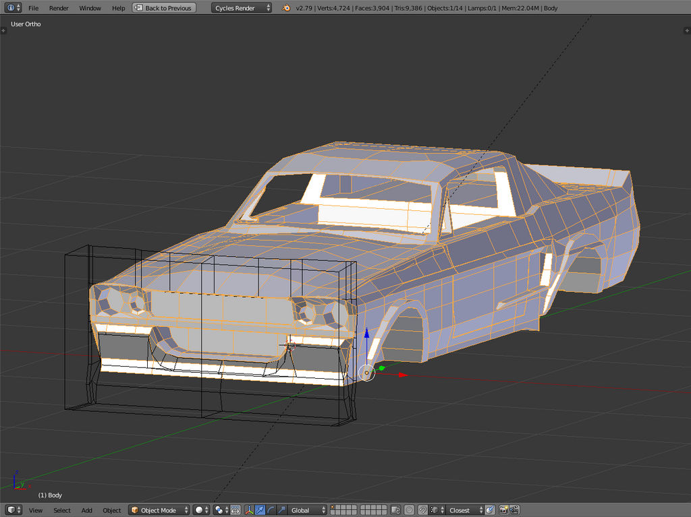Click the lock camera to layers icon
This screenshot has height=517, width=691.
tap(396, 510)
